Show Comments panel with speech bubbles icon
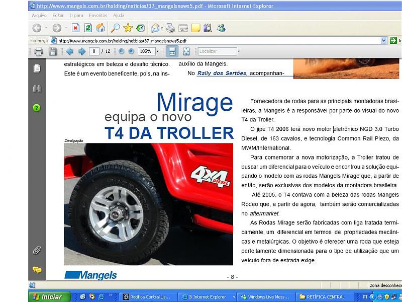Screen dimensions: 402x302 pos(37,270)
